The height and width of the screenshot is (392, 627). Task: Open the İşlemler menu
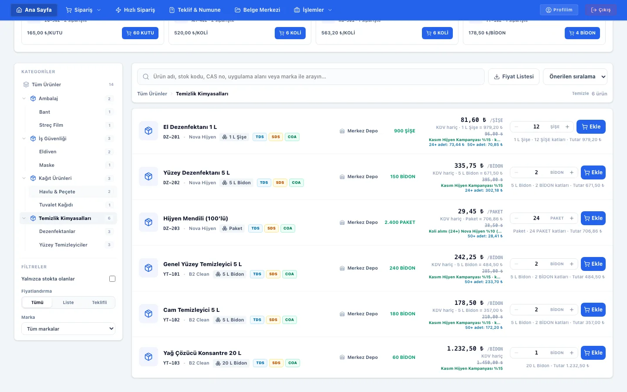tap(313, 10)
